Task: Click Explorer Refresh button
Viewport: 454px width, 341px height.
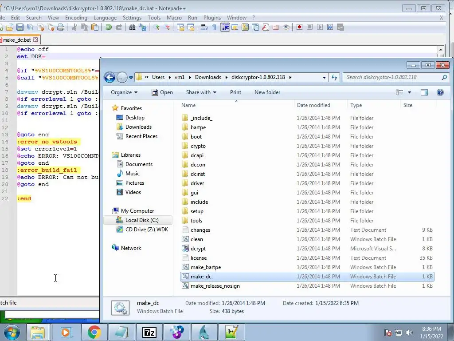Action: pos(334,77)
